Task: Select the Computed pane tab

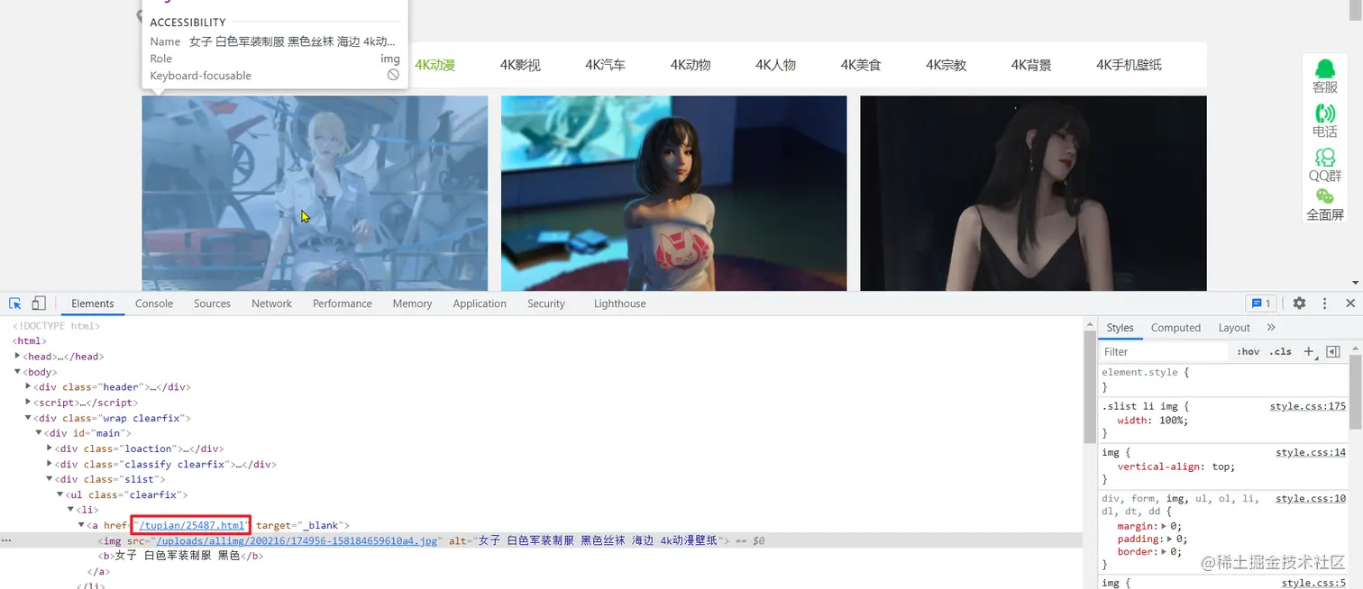Action: click(1175, 328)
